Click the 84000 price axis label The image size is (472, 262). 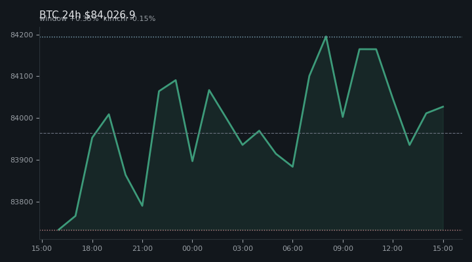(22, 118)
